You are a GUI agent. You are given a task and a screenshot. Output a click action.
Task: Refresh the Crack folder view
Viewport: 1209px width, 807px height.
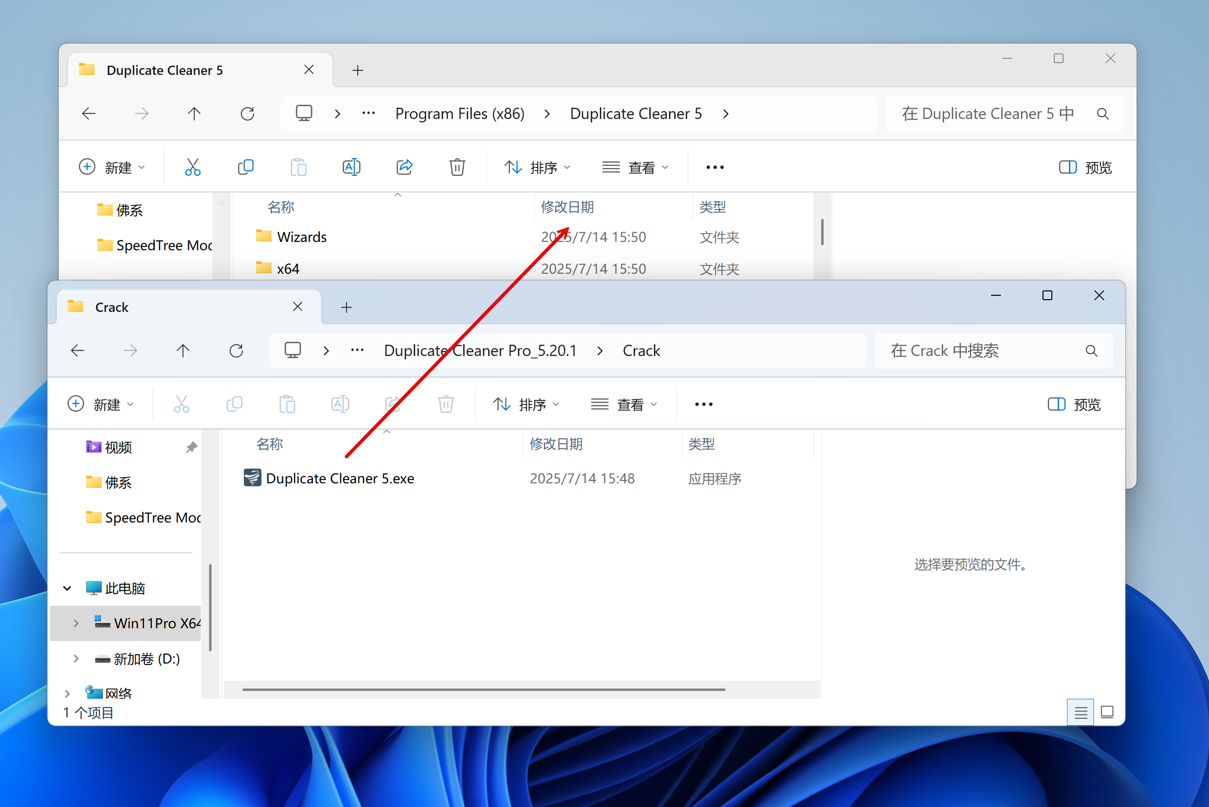click(x=236, y=351)
